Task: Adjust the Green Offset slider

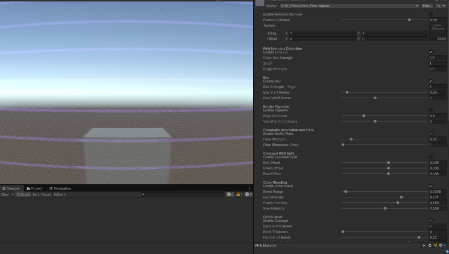Action: (384, 168)
